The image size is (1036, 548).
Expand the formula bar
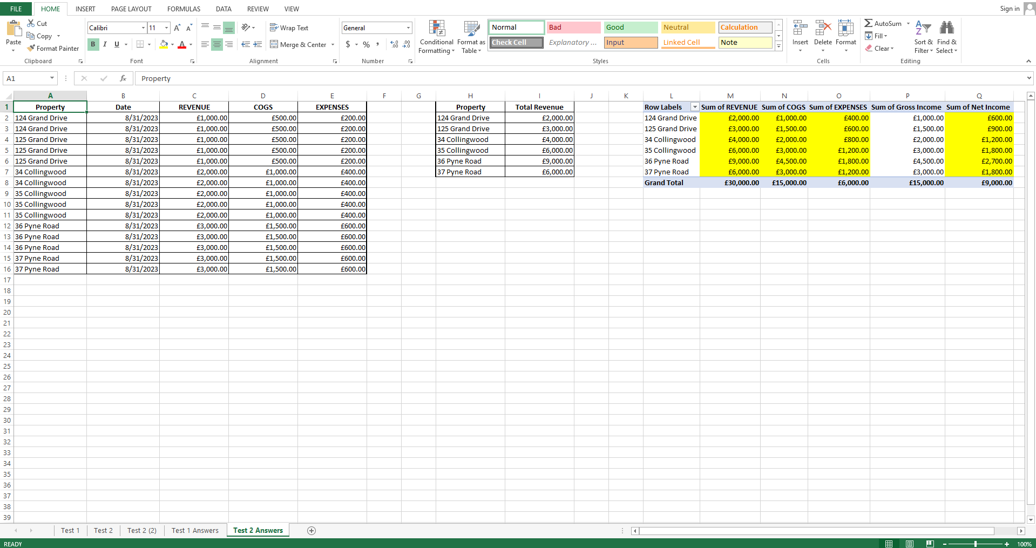pos(1028,78)
